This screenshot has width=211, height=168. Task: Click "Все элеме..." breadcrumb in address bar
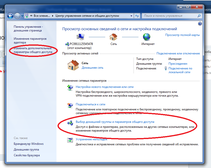tap(42, 16)
